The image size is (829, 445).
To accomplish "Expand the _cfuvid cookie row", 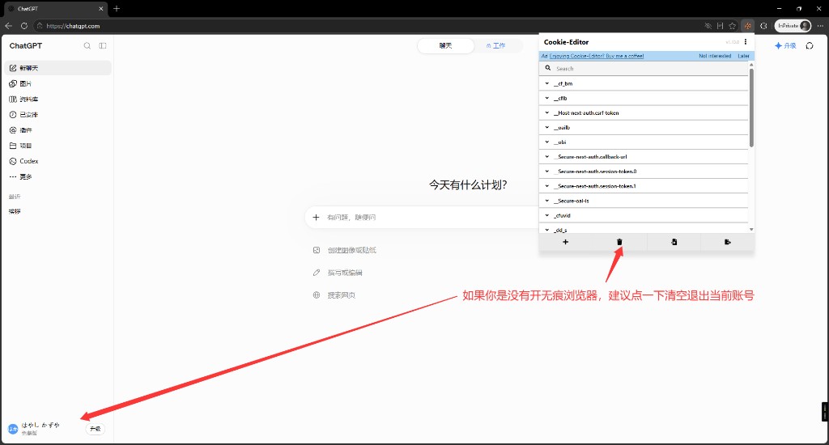I will pos(644,216).
